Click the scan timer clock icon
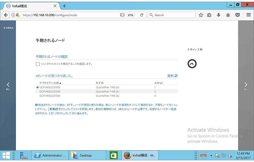The width and height of the screenshot is (254, 162). pos(192,64)
